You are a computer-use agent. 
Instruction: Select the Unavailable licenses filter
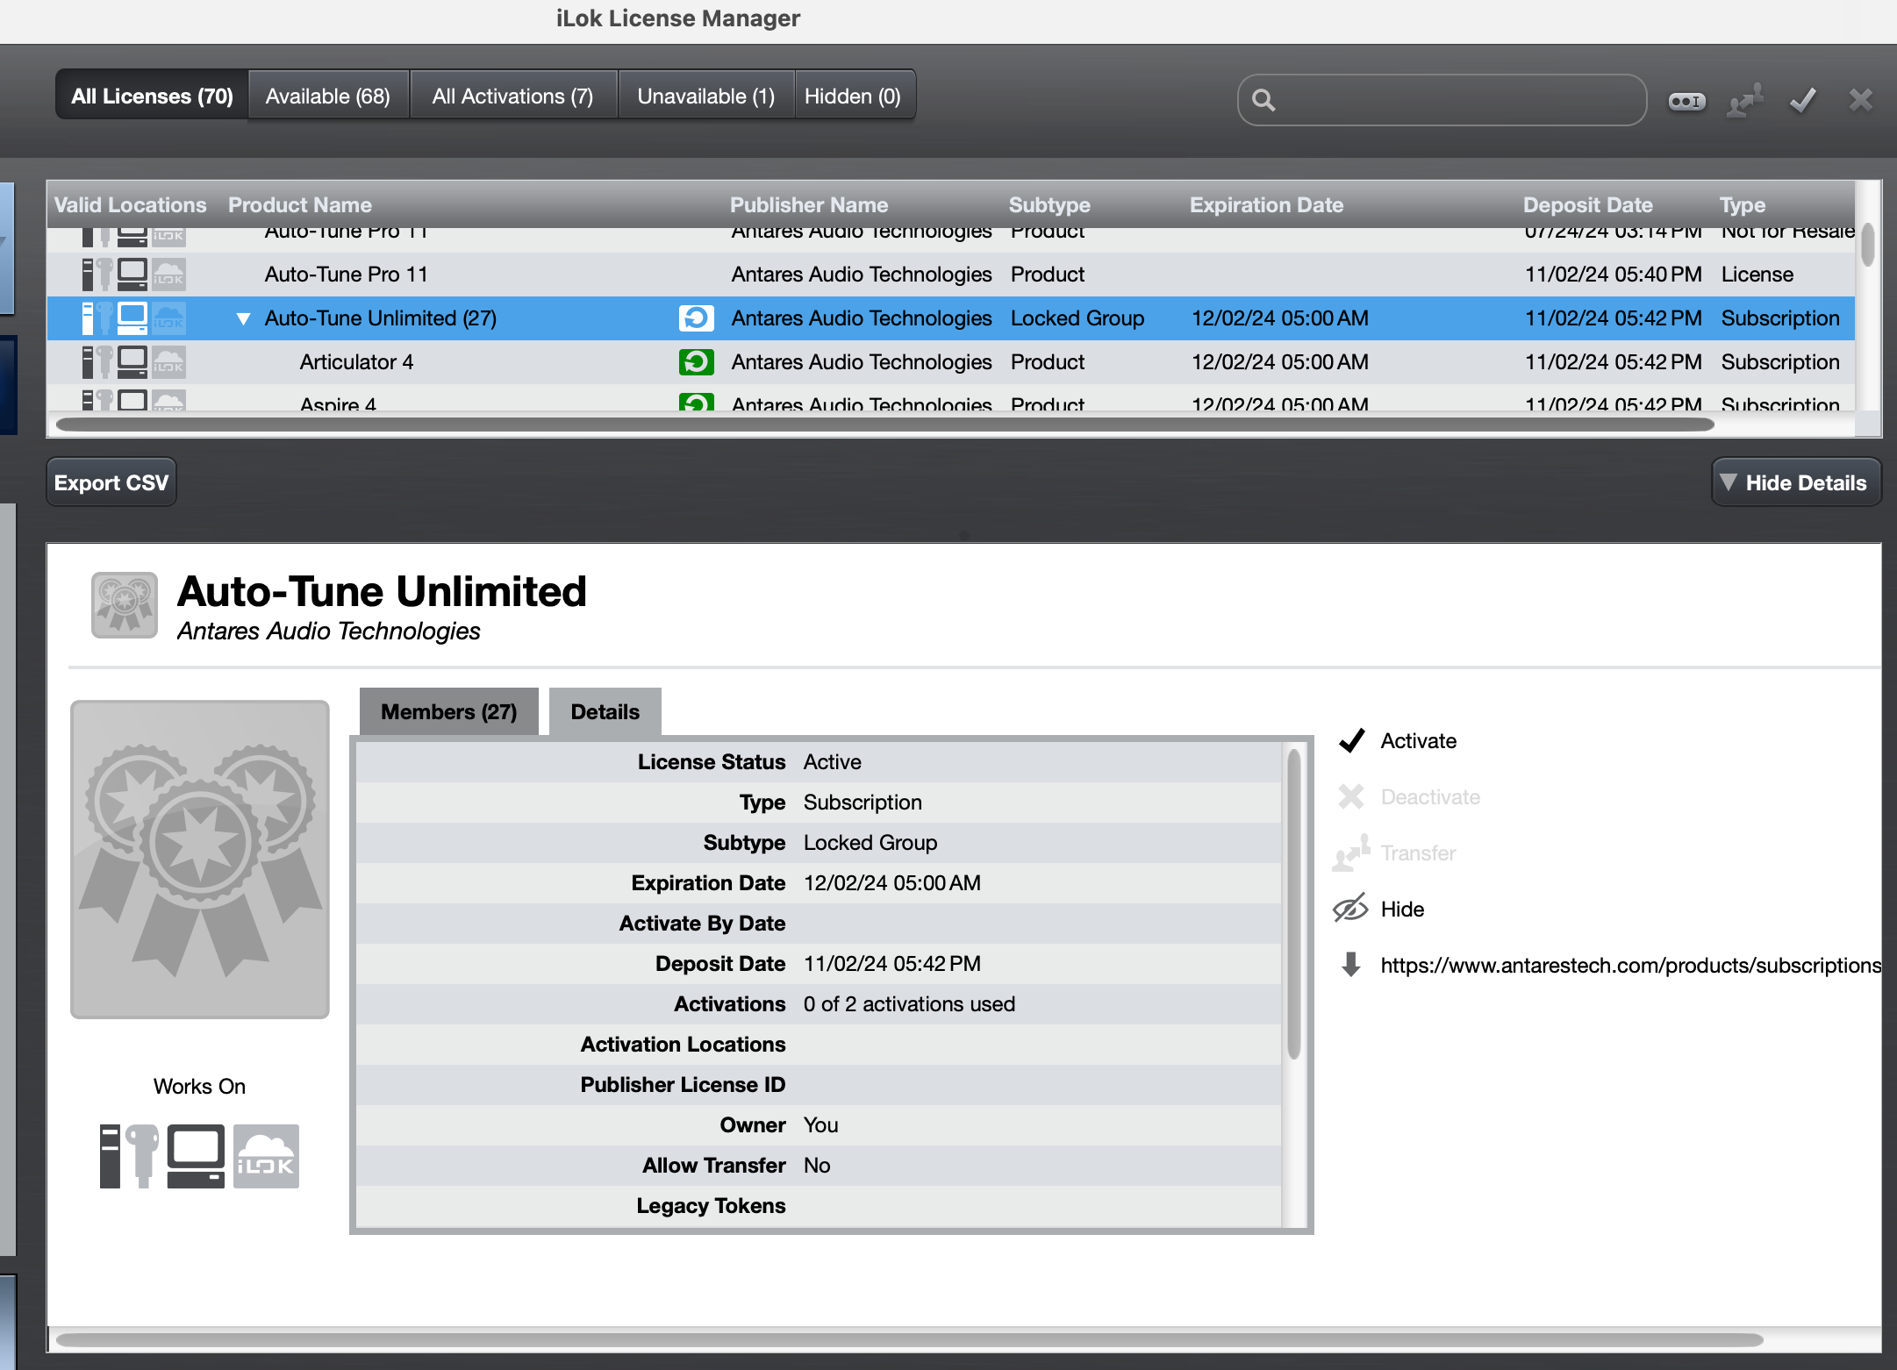(705, 96)
